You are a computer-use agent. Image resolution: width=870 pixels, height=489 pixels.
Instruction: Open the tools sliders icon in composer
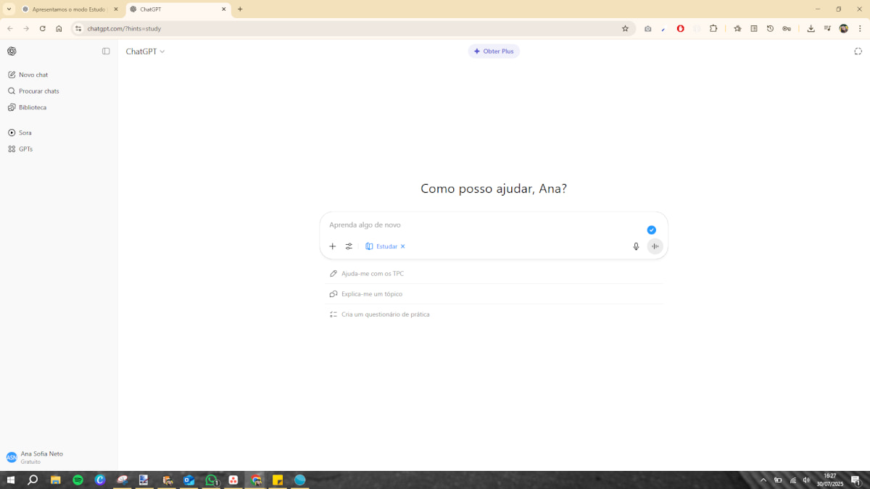tap(349, 246)
